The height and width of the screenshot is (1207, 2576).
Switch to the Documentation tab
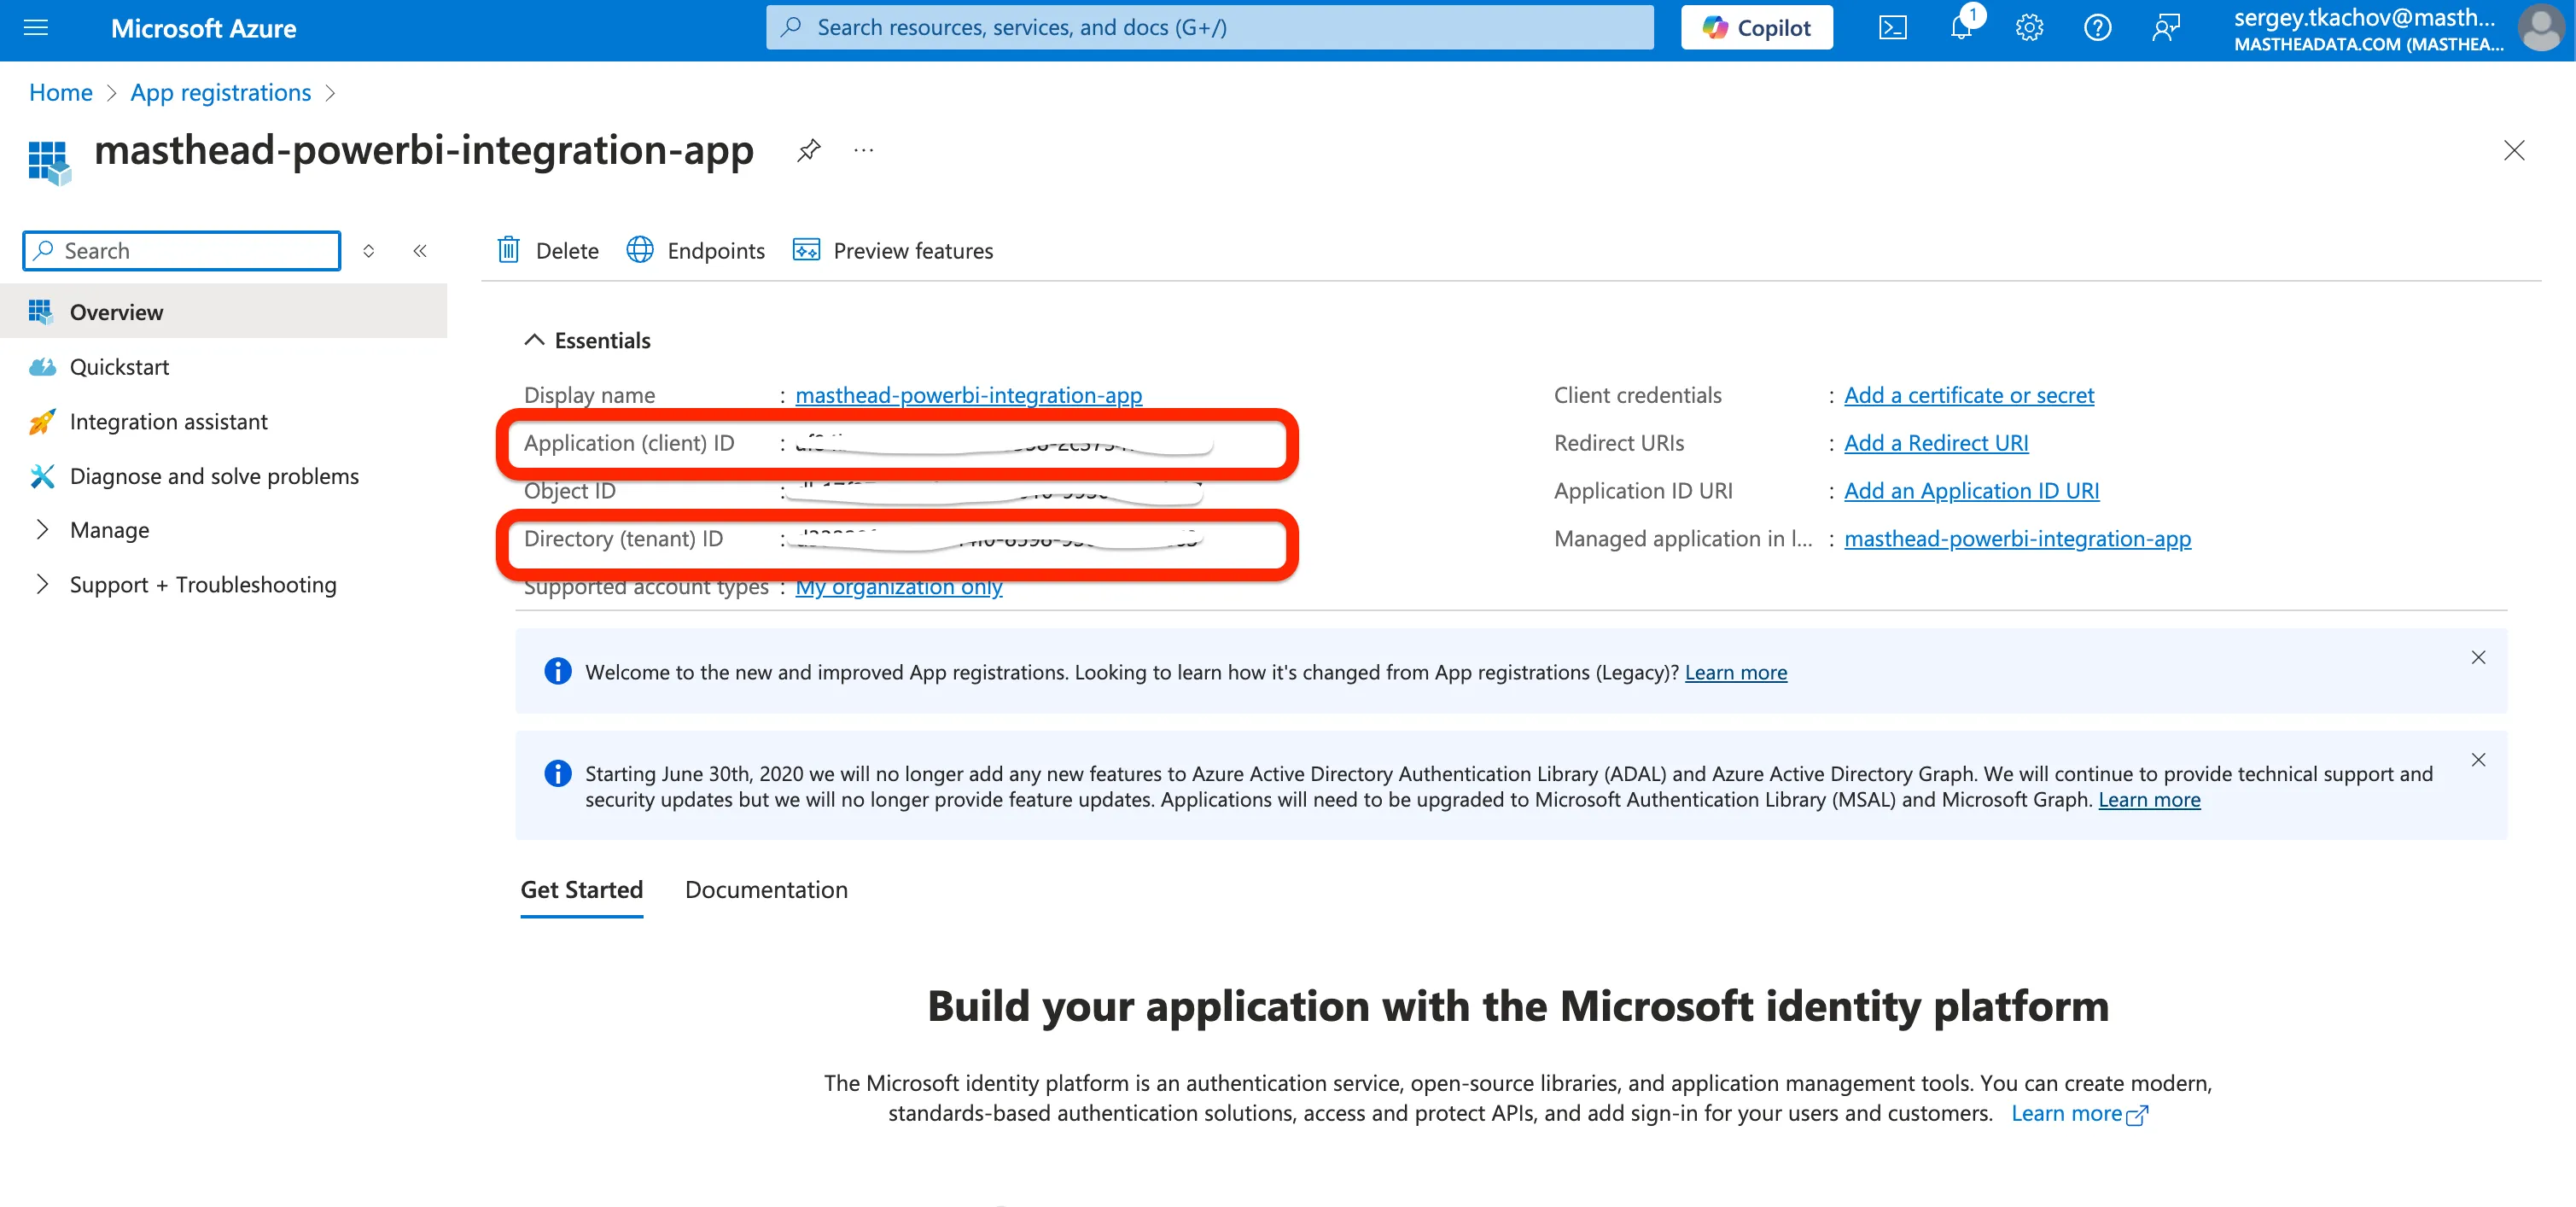(x=766, y=890)
